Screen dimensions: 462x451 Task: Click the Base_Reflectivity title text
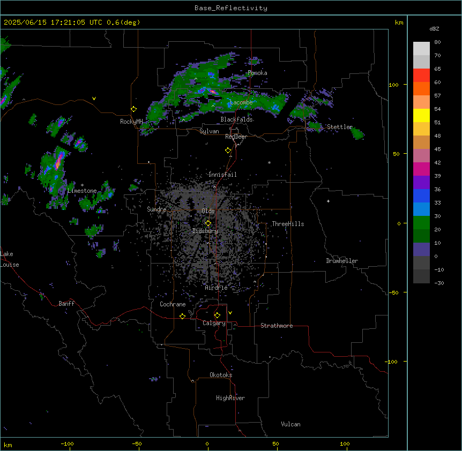(230, 8)
